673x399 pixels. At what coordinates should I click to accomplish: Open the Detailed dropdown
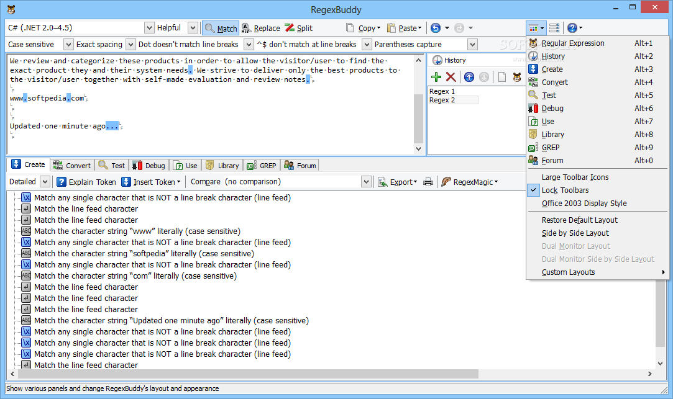[45, 182]
